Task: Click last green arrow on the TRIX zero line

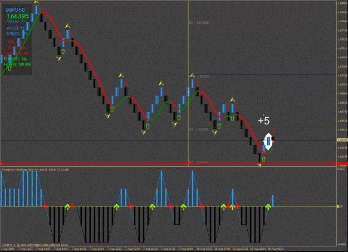Action: [x=268, y=207]
